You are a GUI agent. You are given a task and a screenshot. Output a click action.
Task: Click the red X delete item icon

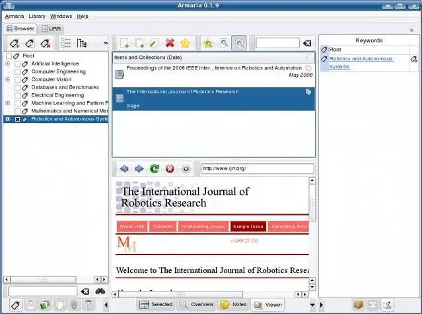[x=170, y=43]
